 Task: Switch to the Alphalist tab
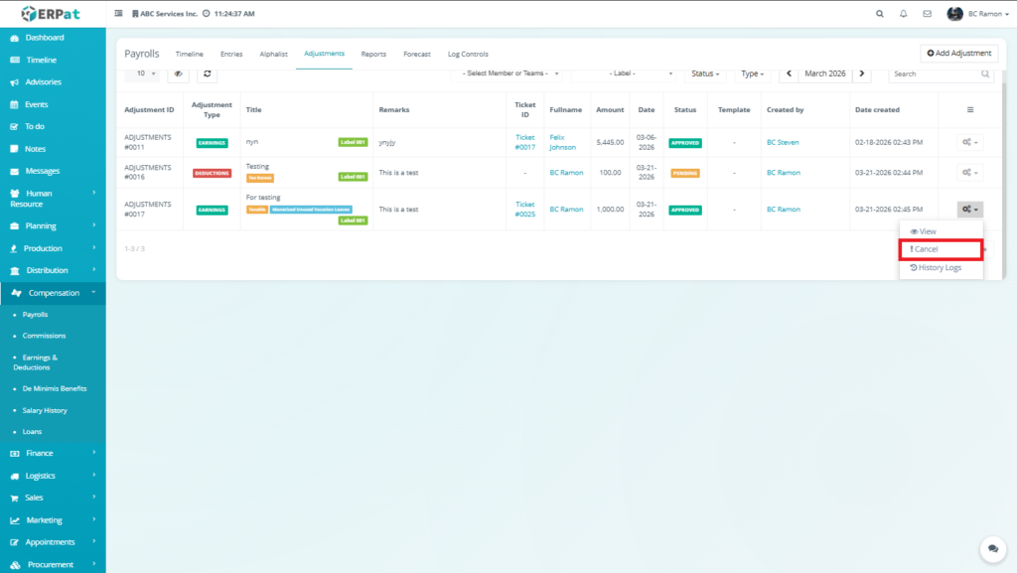tap(273, 54)
